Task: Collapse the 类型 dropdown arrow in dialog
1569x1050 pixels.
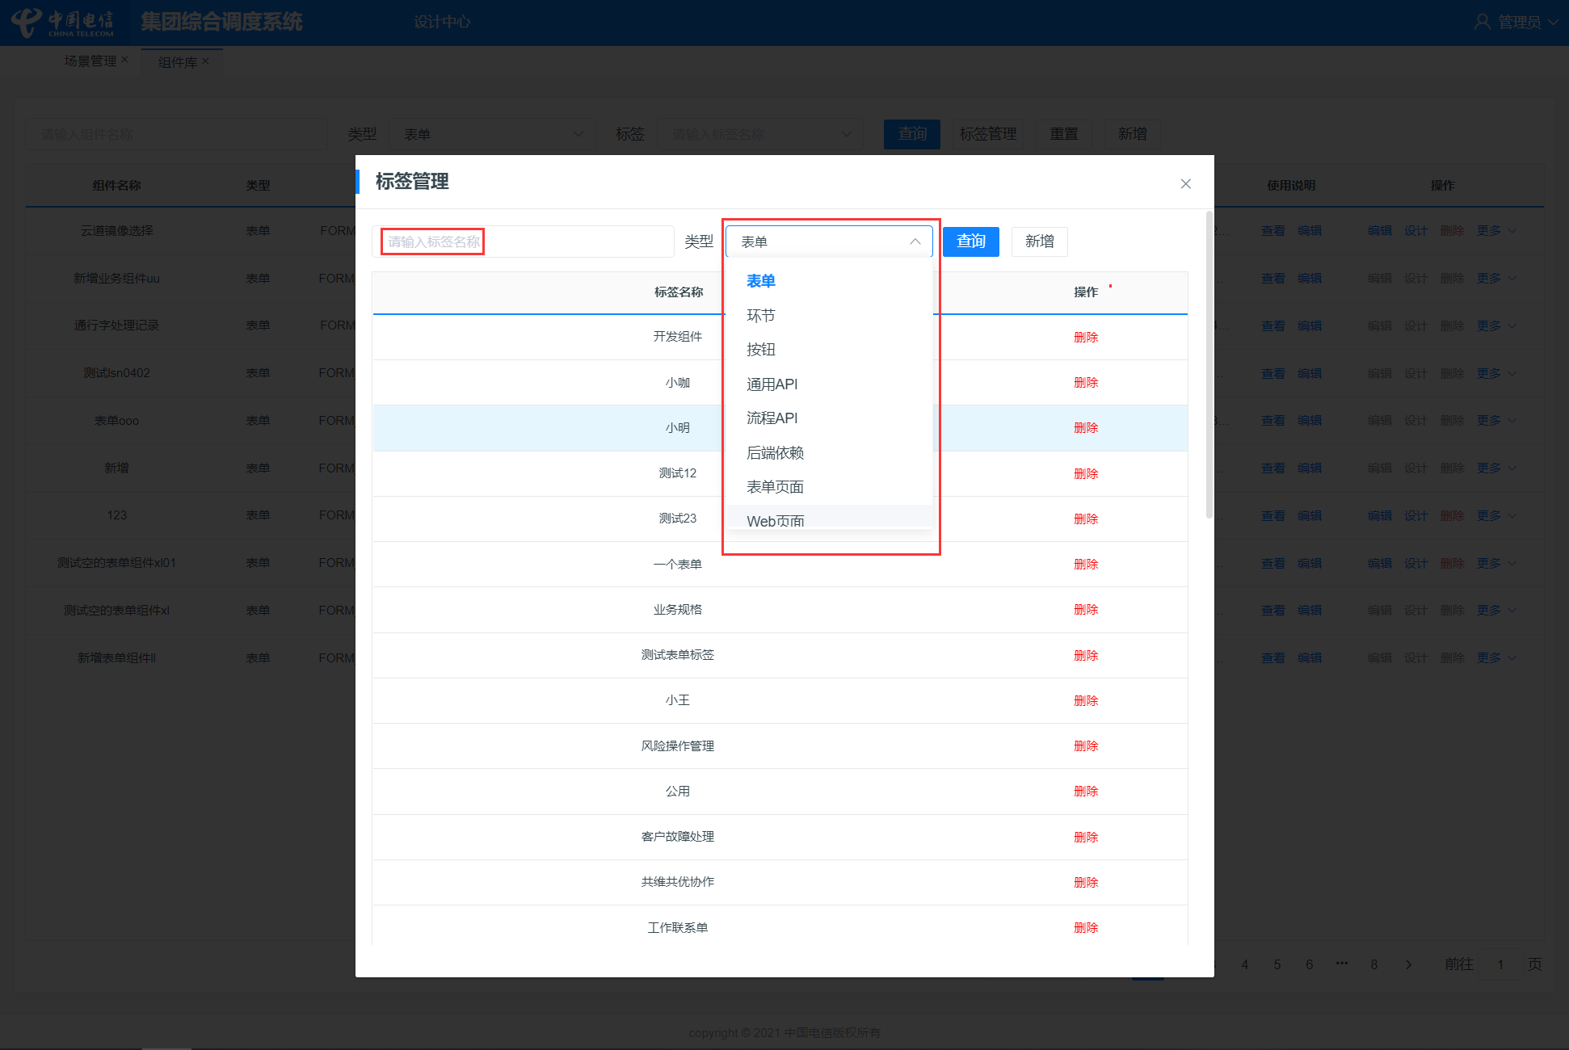Action: (915, 241)
